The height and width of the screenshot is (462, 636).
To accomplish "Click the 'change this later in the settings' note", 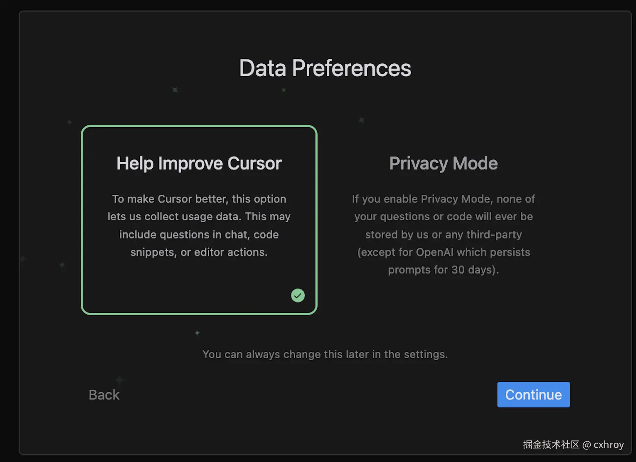I will [325, 354].
